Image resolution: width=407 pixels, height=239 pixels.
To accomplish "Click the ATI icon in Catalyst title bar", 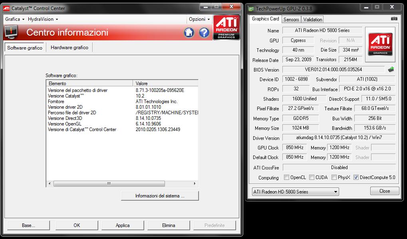I will pyautogui.click(x=6, y=8).
